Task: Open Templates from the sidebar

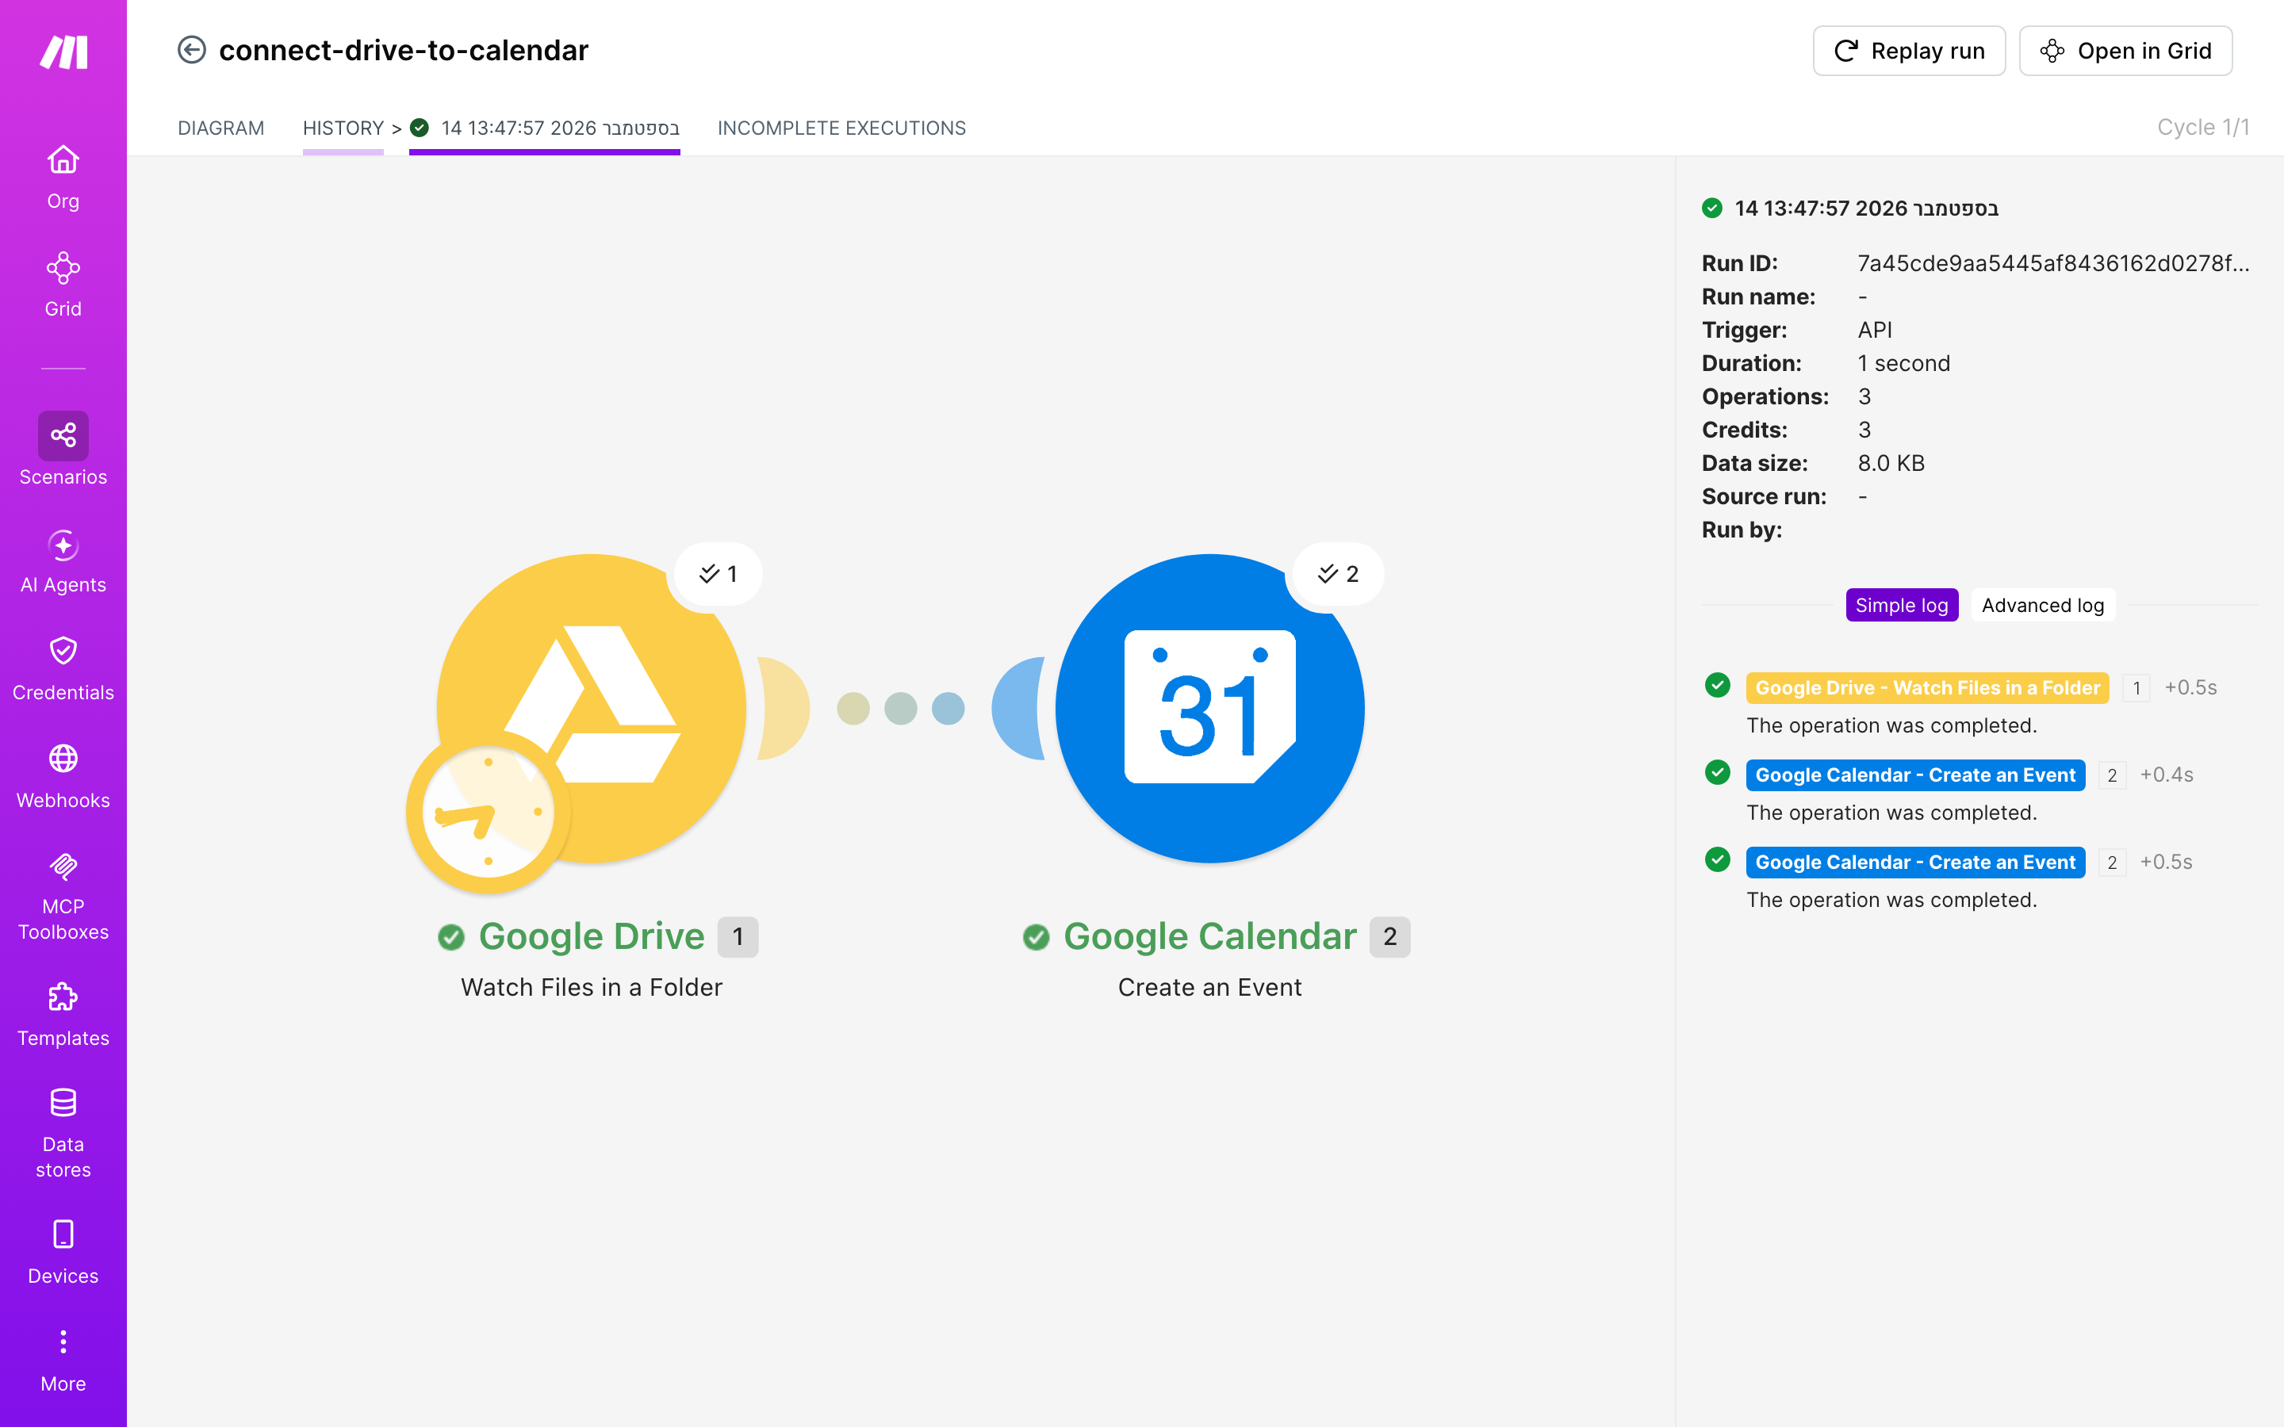Action: [63, 1015]
